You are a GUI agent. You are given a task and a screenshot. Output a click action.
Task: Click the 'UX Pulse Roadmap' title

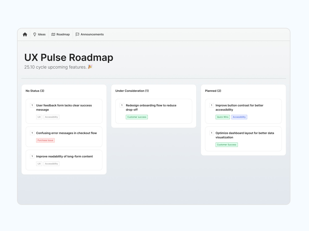[x=69, y=58]
